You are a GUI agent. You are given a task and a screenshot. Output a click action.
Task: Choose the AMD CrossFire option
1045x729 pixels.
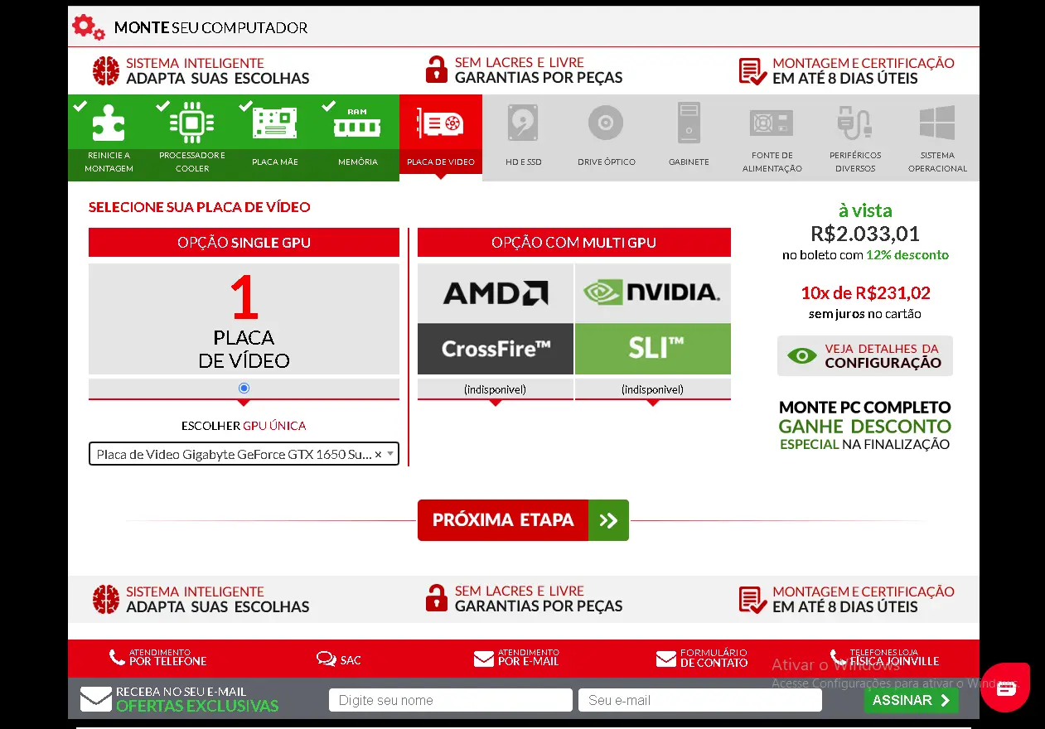click(496, 319)
